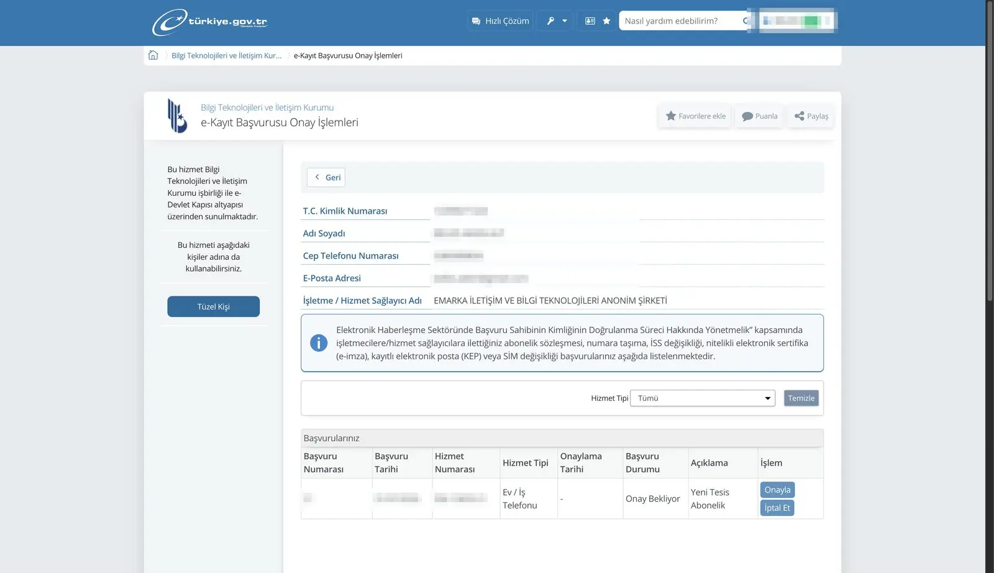Open the blurred user account menu

tap(796, 21)
